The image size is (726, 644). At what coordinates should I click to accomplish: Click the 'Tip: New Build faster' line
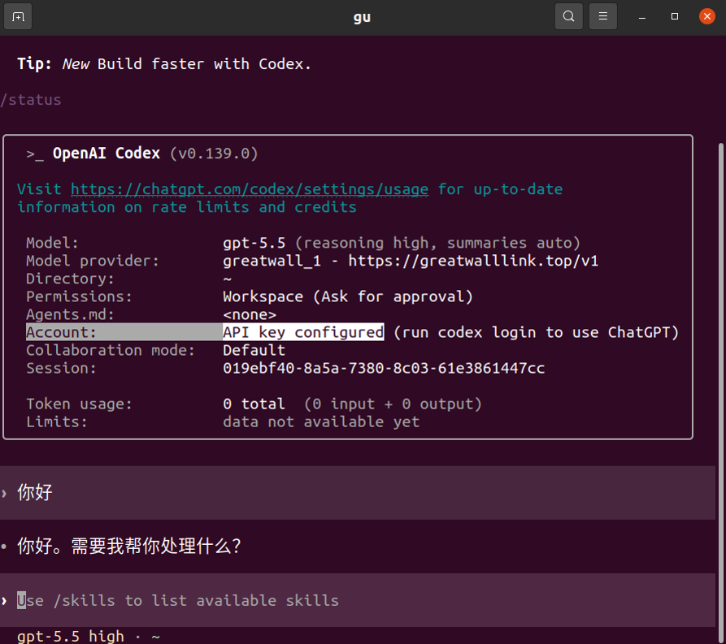click(x=164, y=64)
